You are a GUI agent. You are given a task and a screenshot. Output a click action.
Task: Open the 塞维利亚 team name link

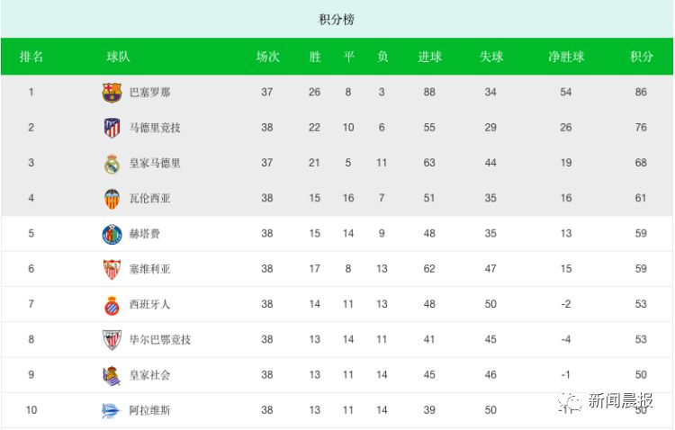tap(149, 269)
